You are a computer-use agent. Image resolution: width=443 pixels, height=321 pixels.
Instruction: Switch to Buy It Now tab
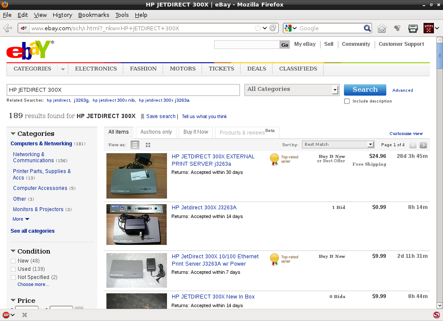click(196, 132)
